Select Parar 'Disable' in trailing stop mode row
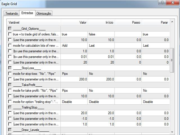This screenshot has width=180, height=135. coord(156,102)
